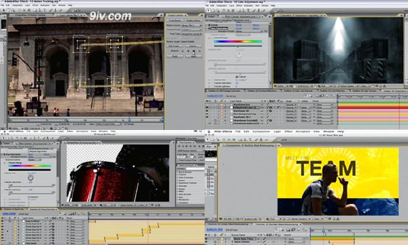The width and height of the screenshot is (408, 245).
Task: Select Zoom tool in TEAM project toolbar
Action: [x=218, y=140]
